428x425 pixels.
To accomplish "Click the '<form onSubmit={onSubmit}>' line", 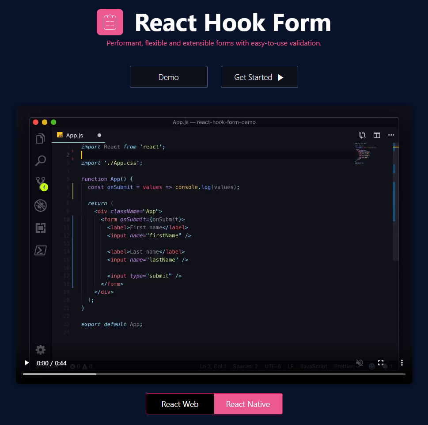I will click(x=143, y=220).
